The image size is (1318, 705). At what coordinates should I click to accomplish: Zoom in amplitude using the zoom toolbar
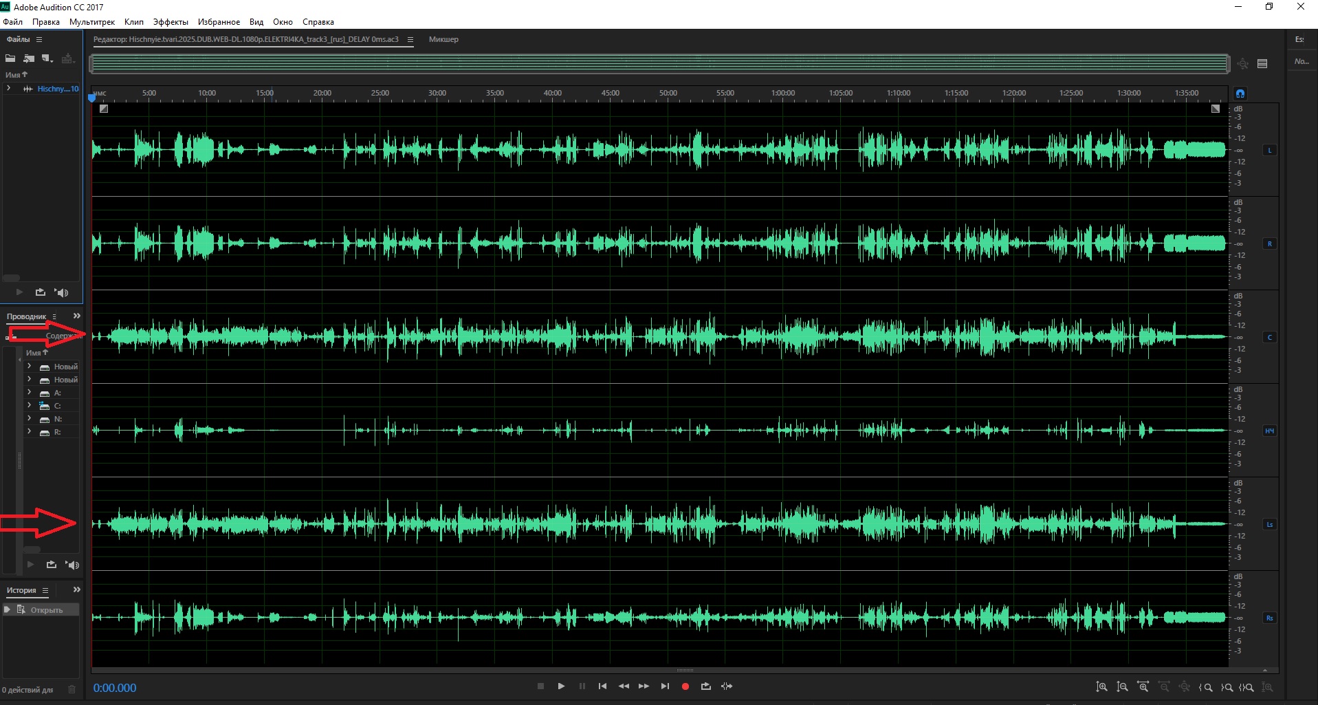(x=1101, y=687)
